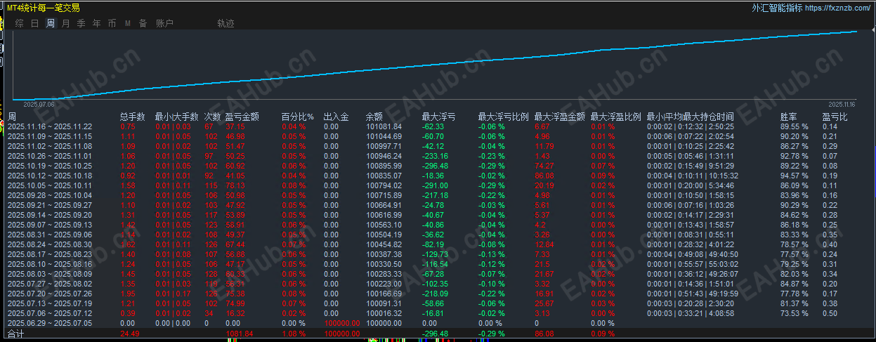Click holding time 0:55:57 | 55:03:02
Screen dimensions: 876x342
(x=690, y=264)
